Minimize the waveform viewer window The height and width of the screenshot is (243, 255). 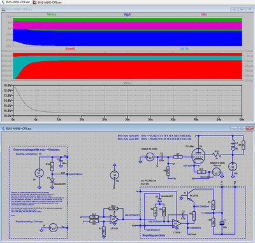[234, 10]
